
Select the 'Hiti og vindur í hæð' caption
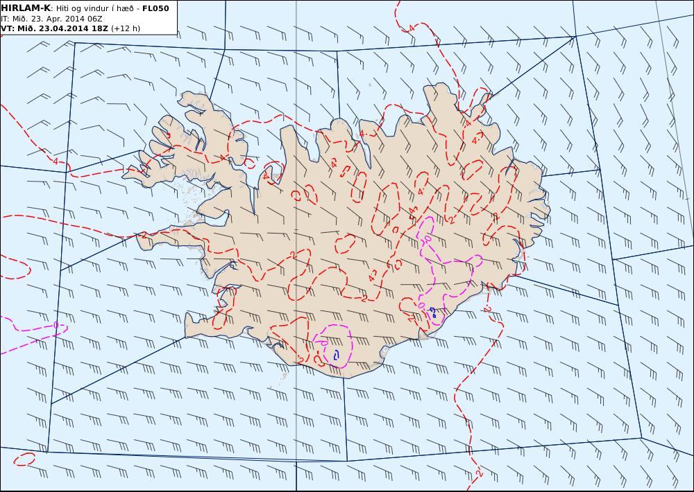click(x=94, y=8)
